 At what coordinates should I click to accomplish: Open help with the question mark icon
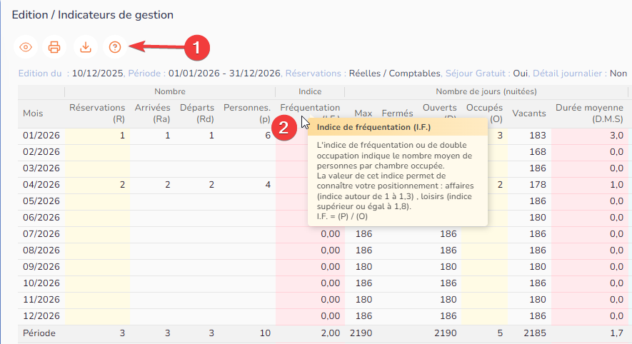coord(114,47)
